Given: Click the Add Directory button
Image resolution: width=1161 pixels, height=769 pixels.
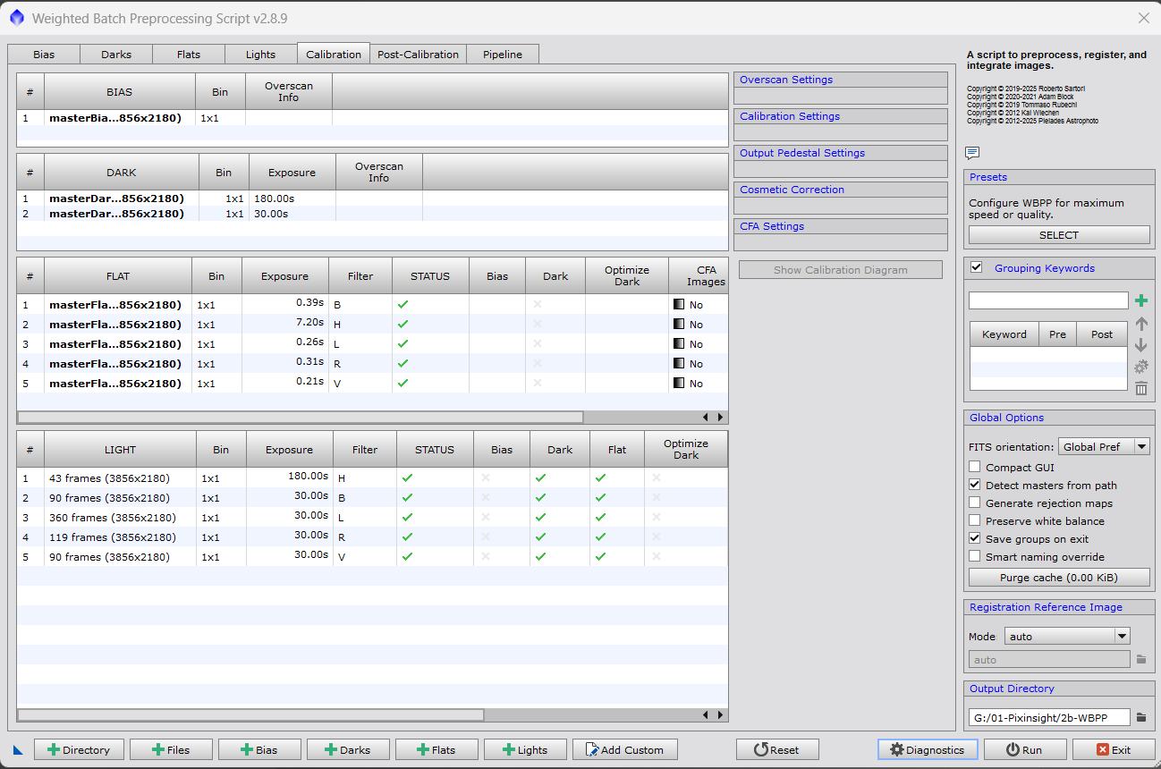Looking at the screenshot, I should point(79,750).
